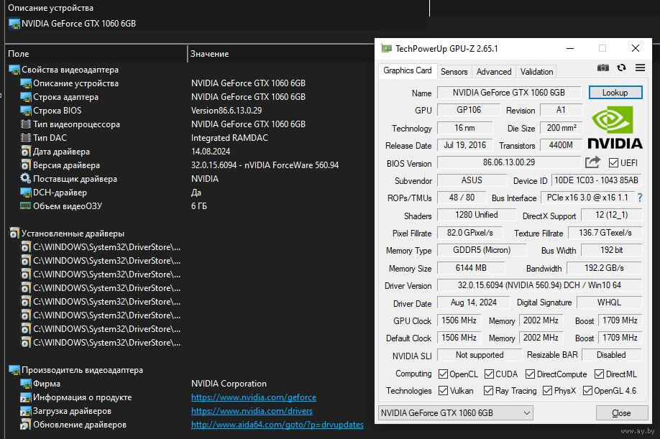Click the GPU-Z title bar app icon
This screenshot has width=660, height=439.
386,49
